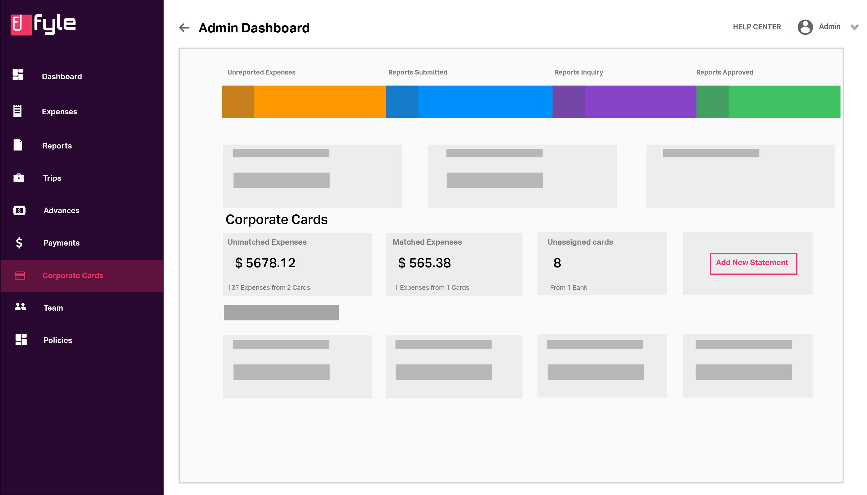867x495 pixels.
Task: Open the Corporate Cards menu item
Action: (x=72, y=275)
